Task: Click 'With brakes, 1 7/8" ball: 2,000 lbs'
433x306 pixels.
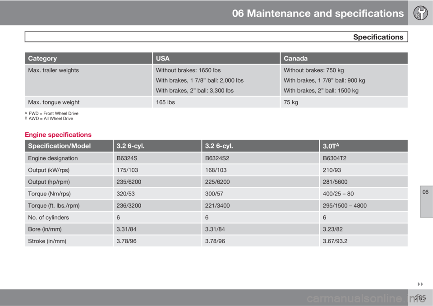Action: (199, 80)
